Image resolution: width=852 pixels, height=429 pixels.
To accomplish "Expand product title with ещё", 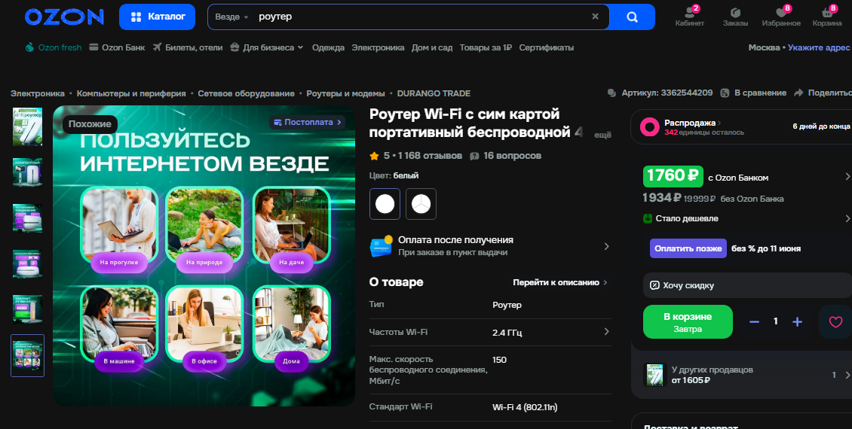I will [x=602, y=135].
